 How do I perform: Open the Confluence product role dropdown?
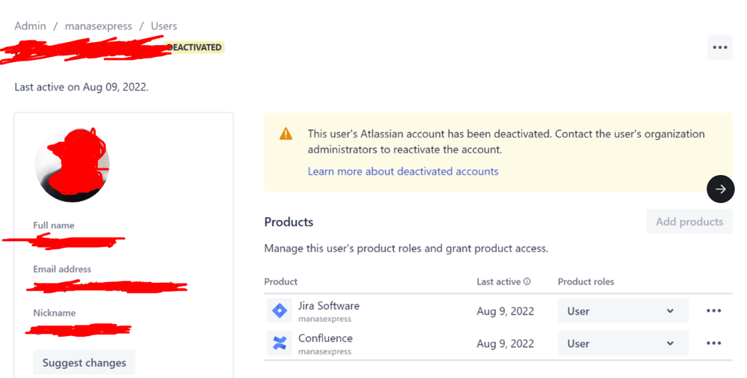click(623, 344)
